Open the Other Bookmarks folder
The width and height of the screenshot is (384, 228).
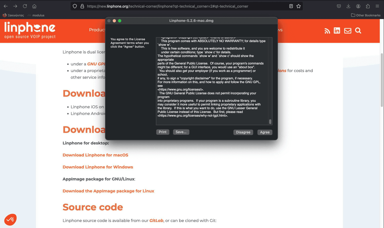(366, 15)
